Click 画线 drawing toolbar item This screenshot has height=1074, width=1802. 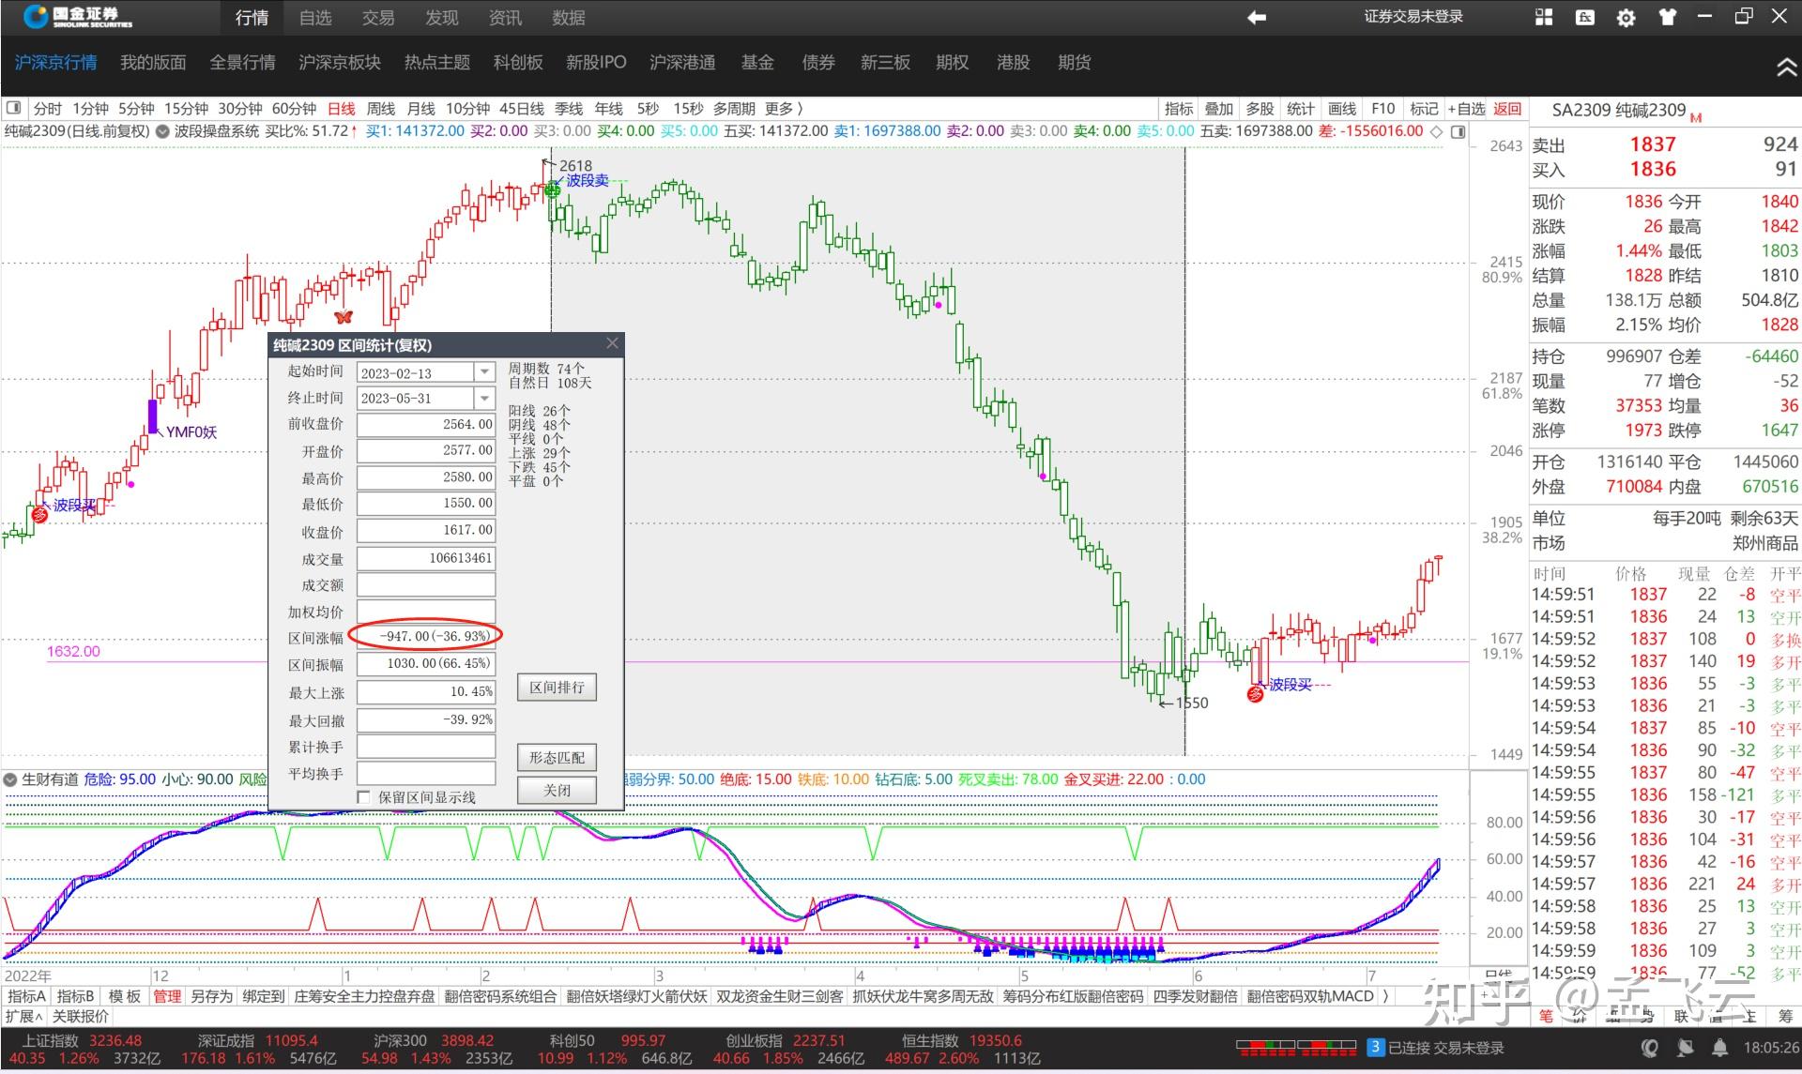1342,109
